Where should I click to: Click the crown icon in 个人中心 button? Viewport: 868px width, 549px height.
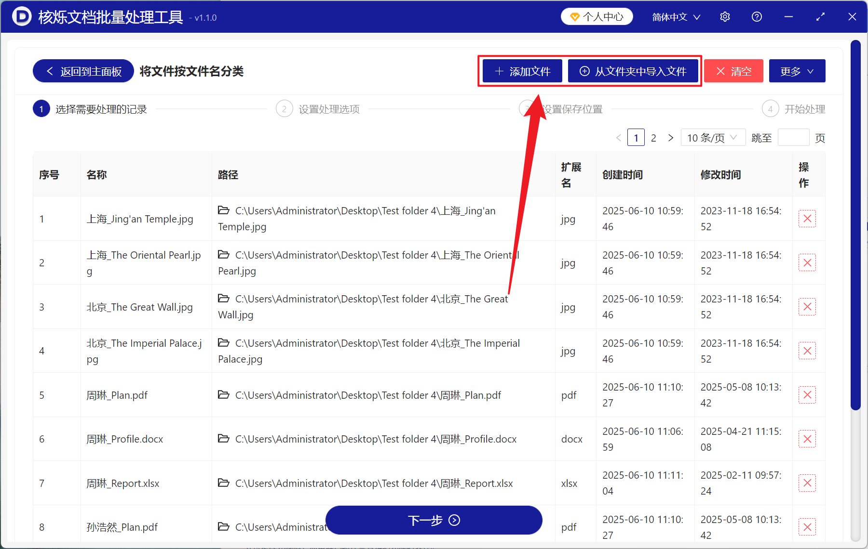574,16
